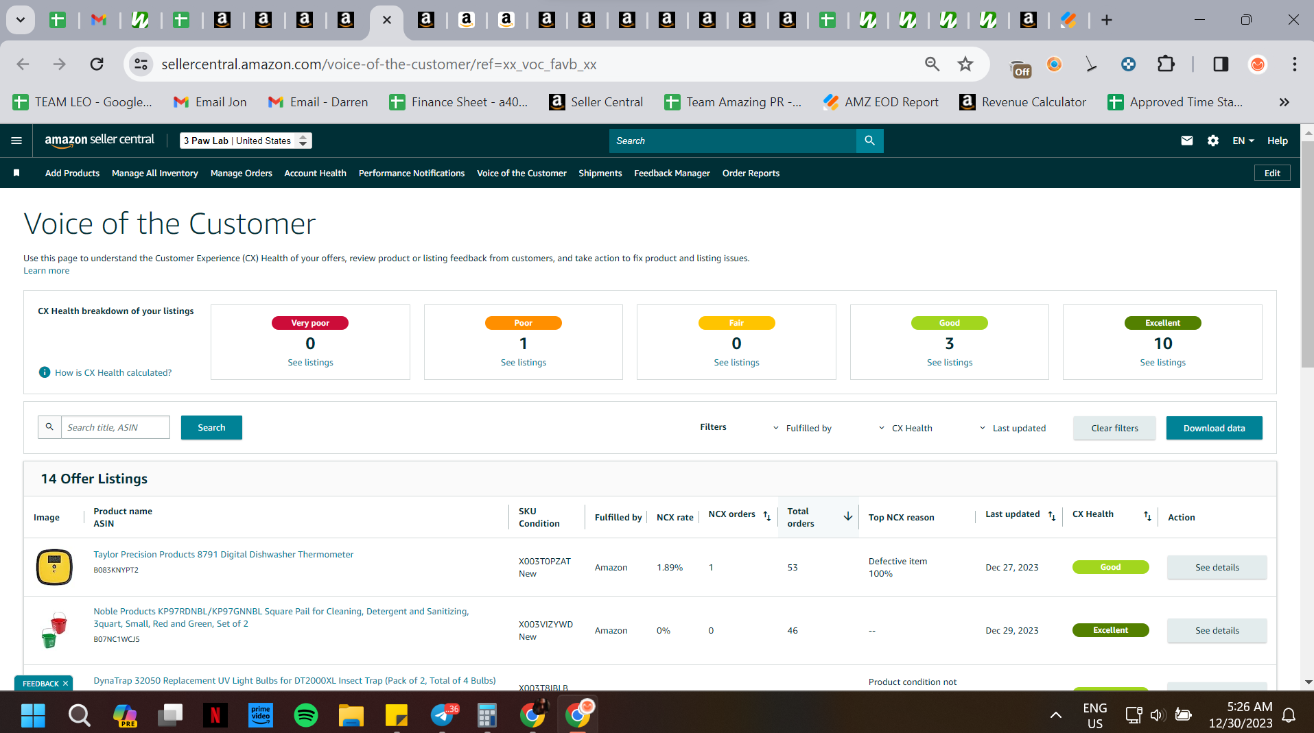Click the search magnifier button in header
Image resolution: width=1314 pixels, height=733 pixels.
869,141
